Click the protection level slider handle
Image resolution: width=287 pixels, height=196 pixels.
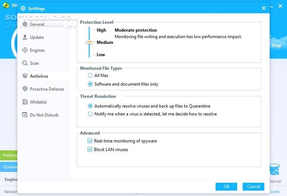pyautogui.click(x=89, y=43)
